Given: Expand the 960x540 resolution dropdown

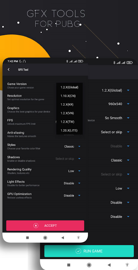Looking at the screenshot, I should [119, 104].
